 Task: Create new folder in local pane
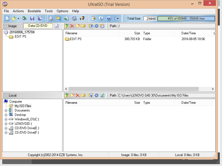click(x=72, y=95)
